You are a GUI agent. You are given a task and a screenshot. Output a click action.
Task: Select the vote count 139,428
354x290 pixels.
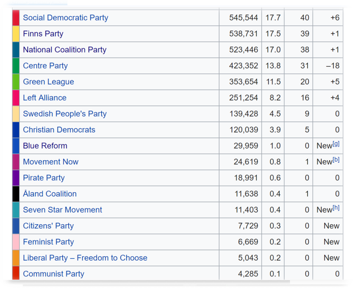[x=244, y=114]
